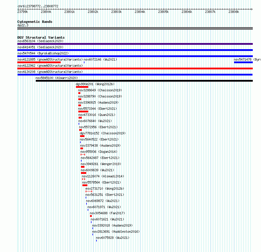Image resolution: width=261 pixels, height=252 pixels.
Task: Open nsv5631251 (Ebert2021) label
Action: (105, 195)
